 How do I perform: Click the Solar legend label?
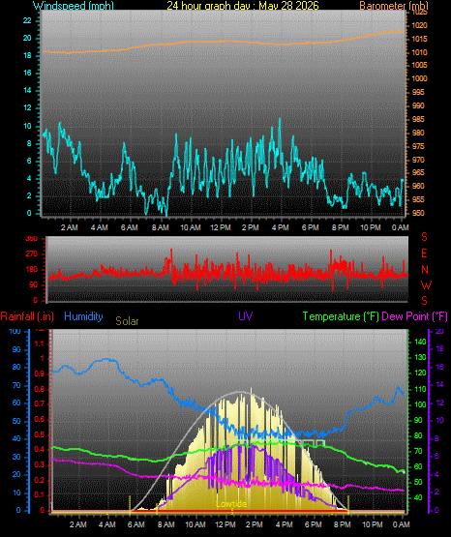coord(127,321)
